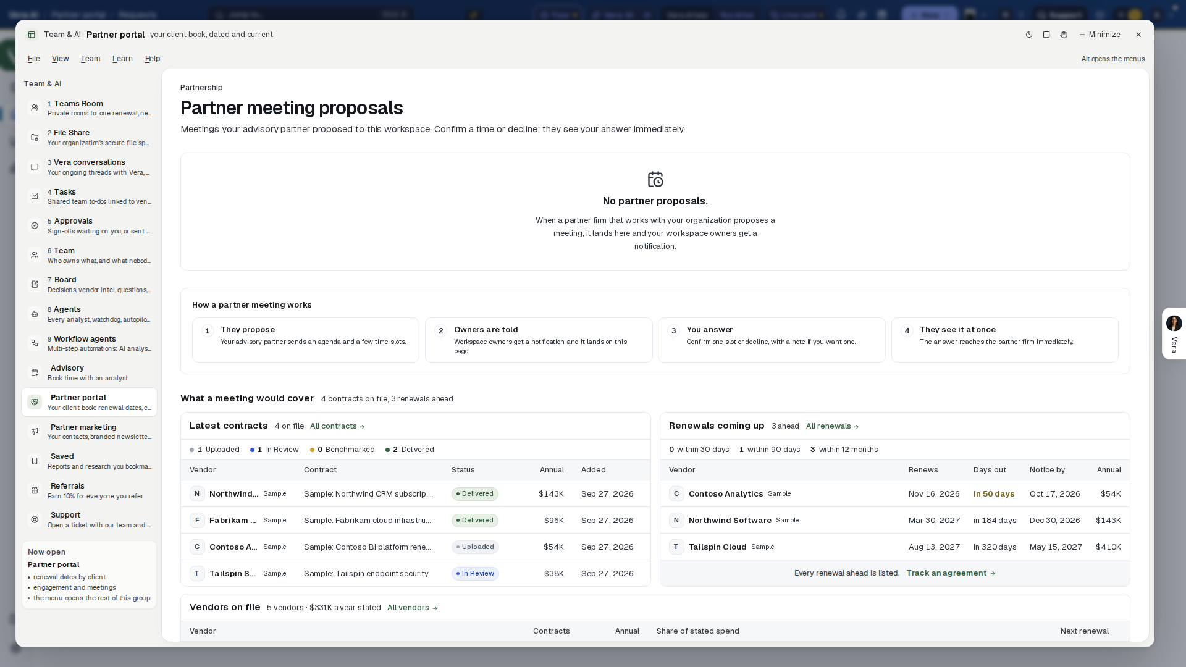1186x667 pixels.
Task: Open the Team people icon
Action: [35, 255]
